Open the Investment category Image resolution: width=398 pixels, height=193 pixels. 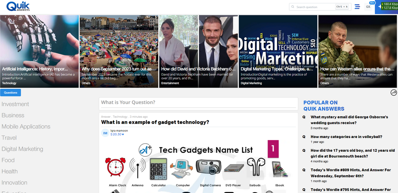[15, 104]
